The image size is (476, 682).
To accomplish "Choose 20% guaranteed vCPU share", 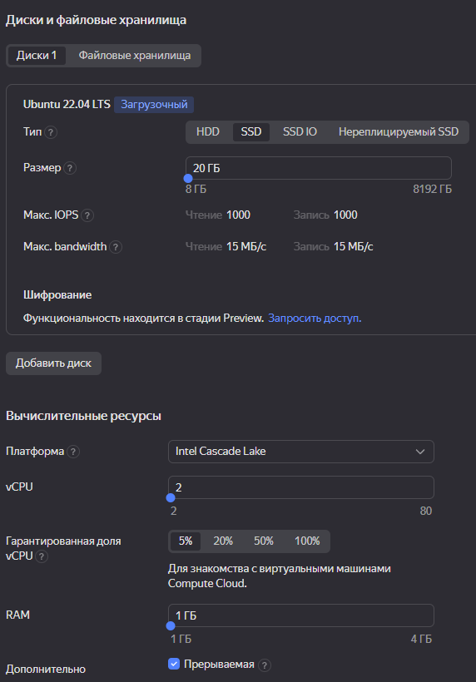I will click(x=223, y=541).
